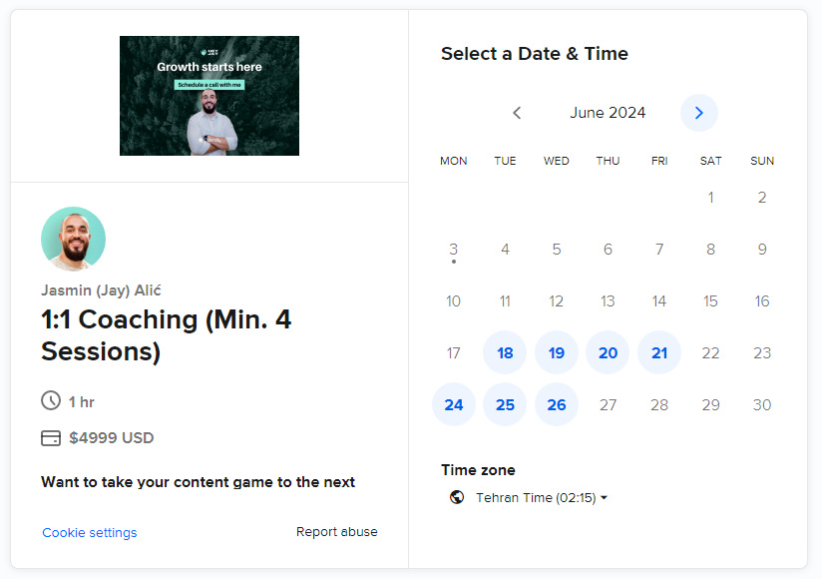The height and width of the screenshot is (579, 822).
Task: Pick June 26 on the calendar
Action: [x=557, y=404]
